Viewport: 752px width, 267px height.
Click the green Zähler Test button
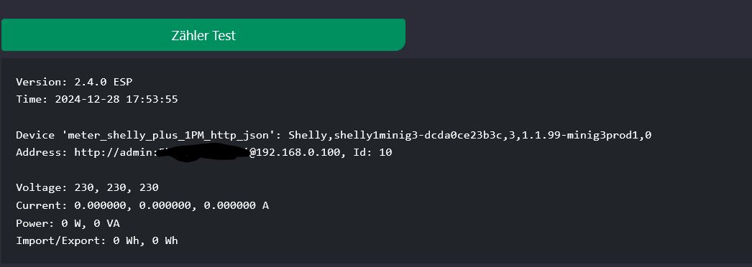pyautogui.click(x=203, y=35)
